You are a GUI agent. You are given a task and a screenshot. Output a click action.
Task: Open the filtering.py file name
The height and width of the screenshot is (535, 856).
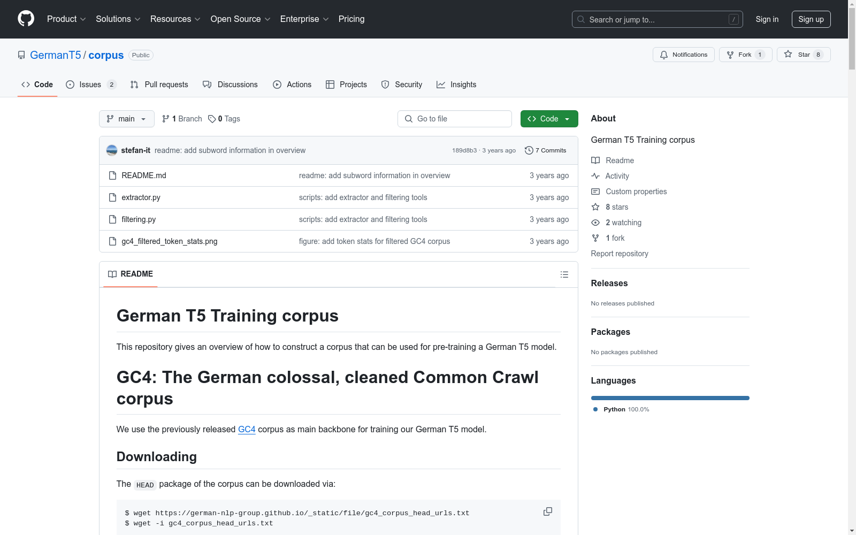point(139,219)
